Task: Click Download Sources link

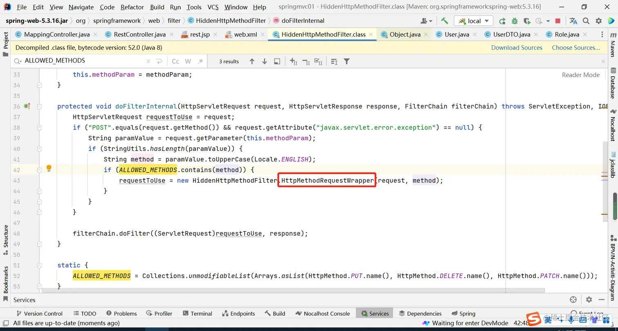Action: click(517, 48)
